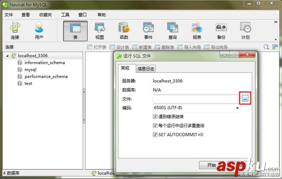282x179 pixels.
Task: Toggle SET AUTOCOMMIT=0 checkbox
Action: pos(155,135)
